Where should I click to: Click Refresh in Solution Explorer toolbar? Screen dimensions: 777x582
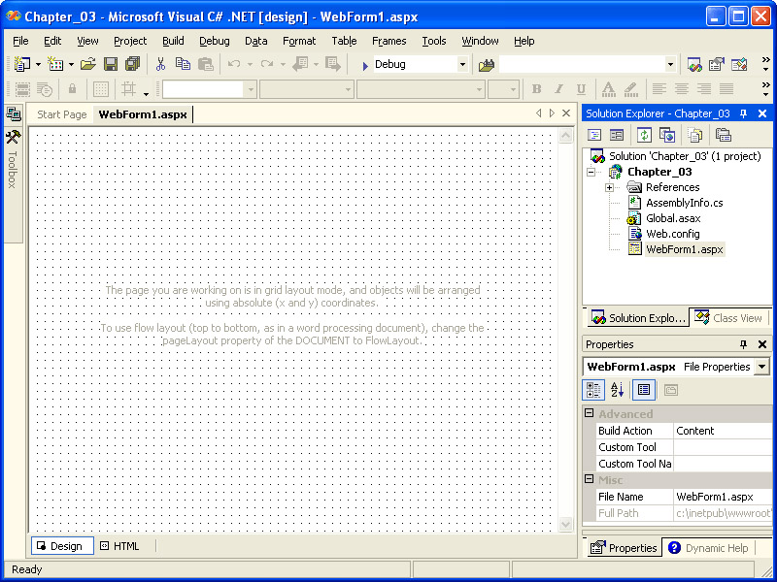pos(644,135)
